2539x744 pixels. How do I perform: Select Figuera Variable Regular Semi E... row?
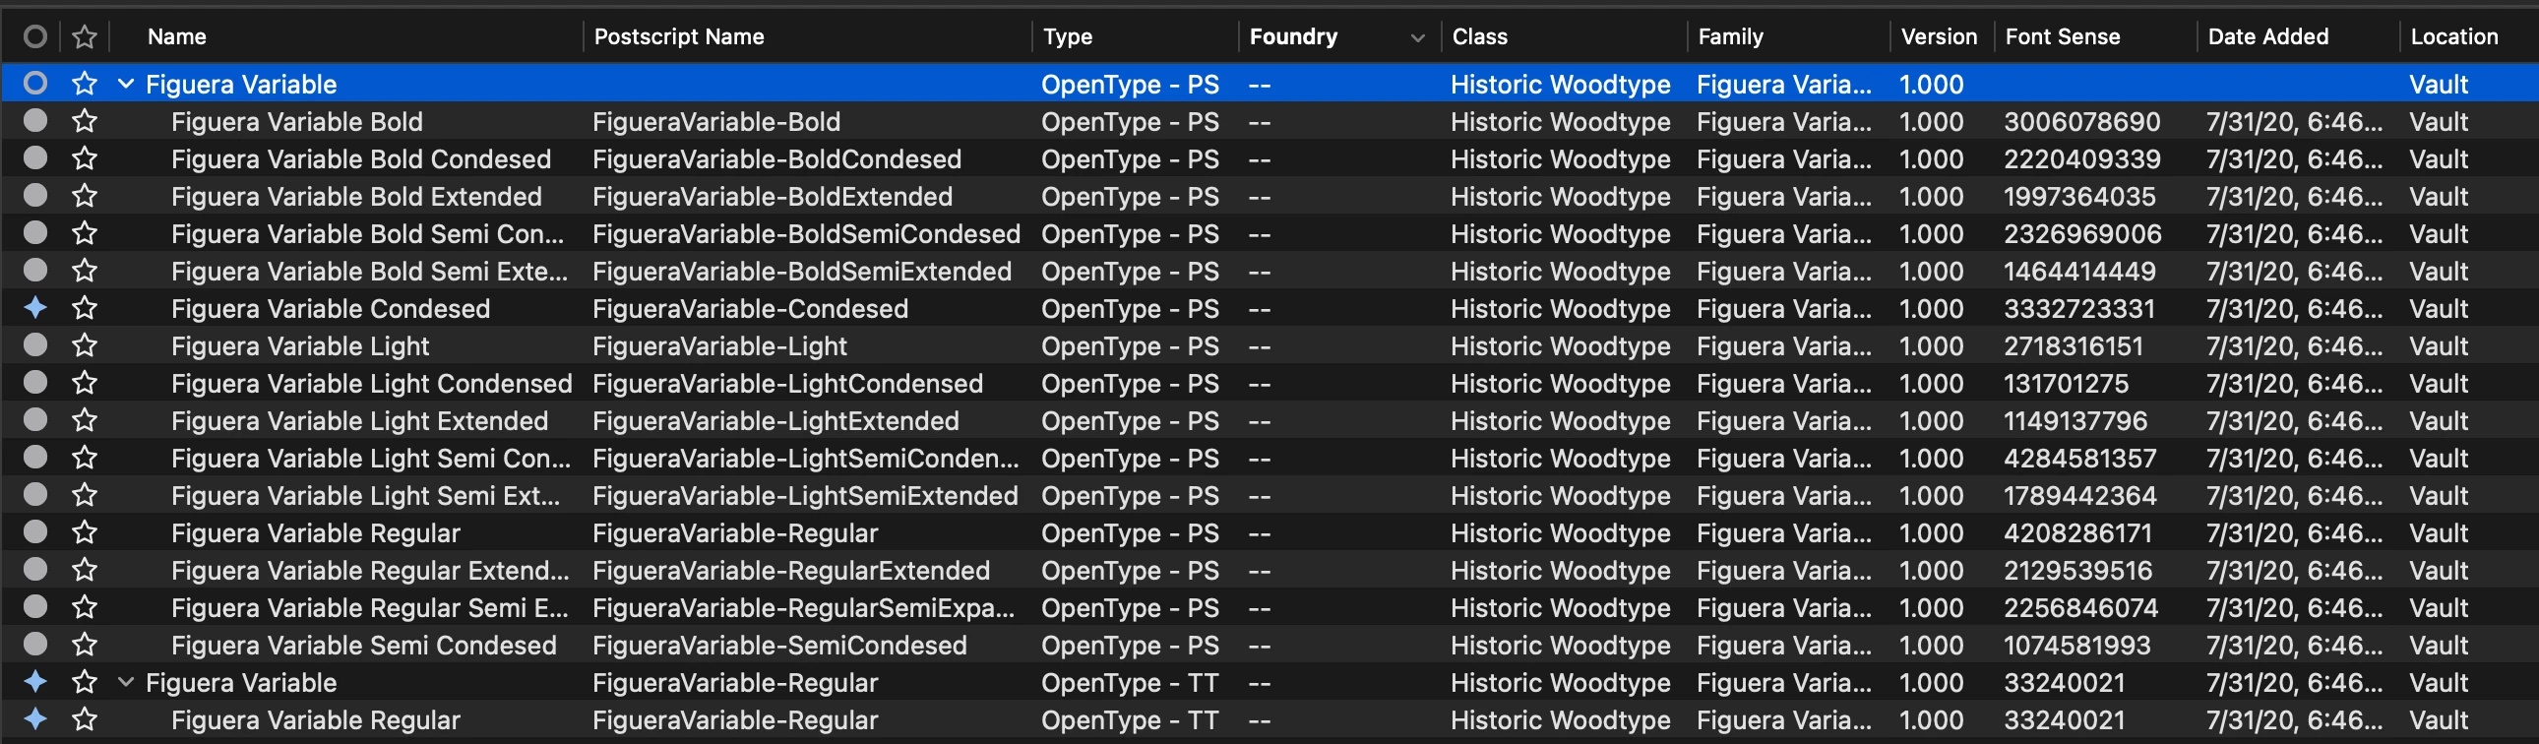[1269, 608]
